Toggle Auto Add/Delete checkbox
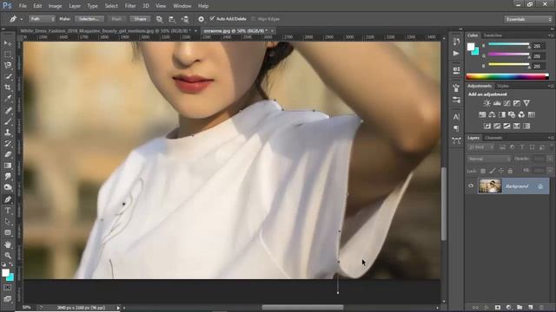 click(x=212, y=18)
